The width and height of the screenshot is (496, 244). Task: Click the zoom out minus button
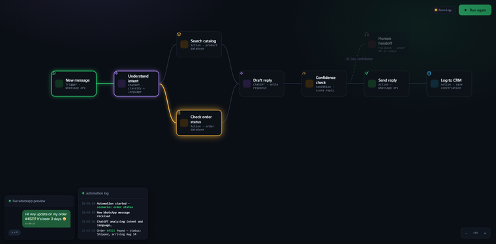click(x=466, y=233)
